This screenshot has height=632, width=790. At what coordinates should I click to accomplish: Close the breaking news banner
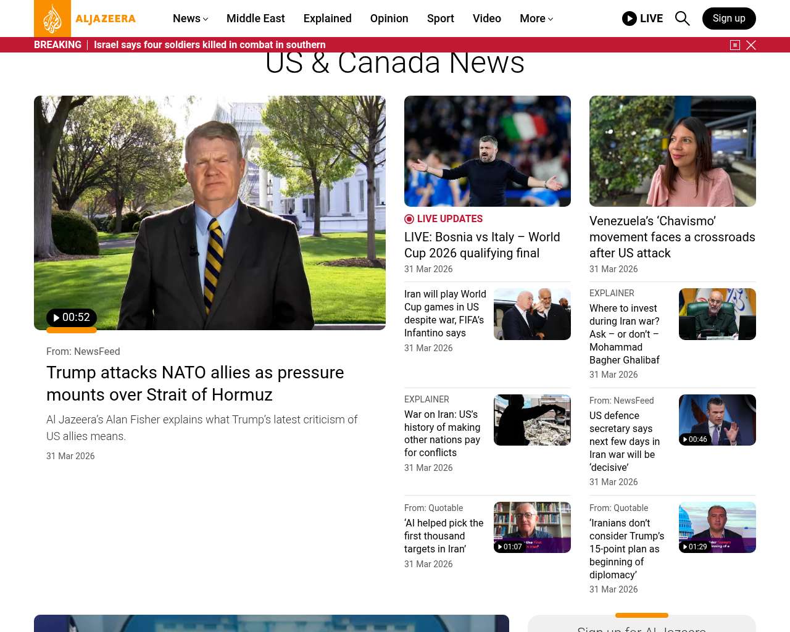tap(751, 45)
